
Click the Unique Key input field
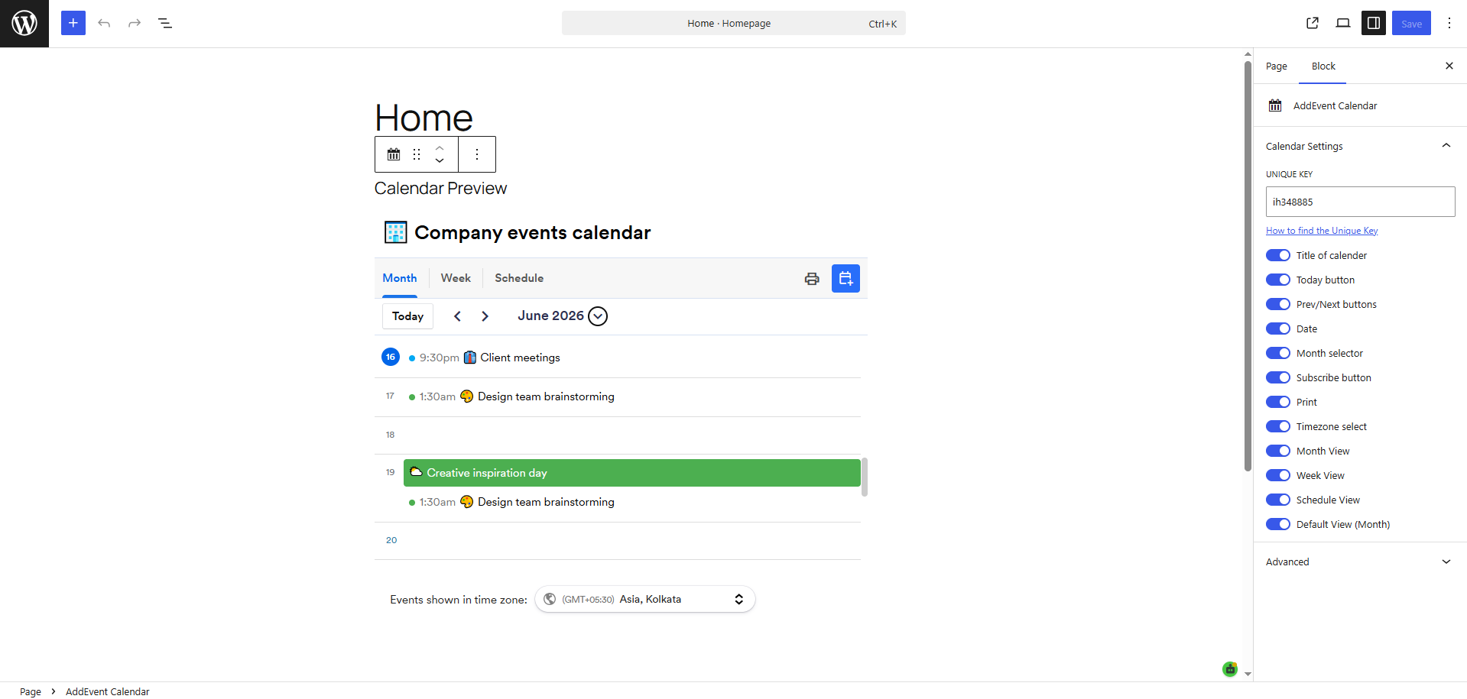pyautogui.click(x=1360, y=202)
